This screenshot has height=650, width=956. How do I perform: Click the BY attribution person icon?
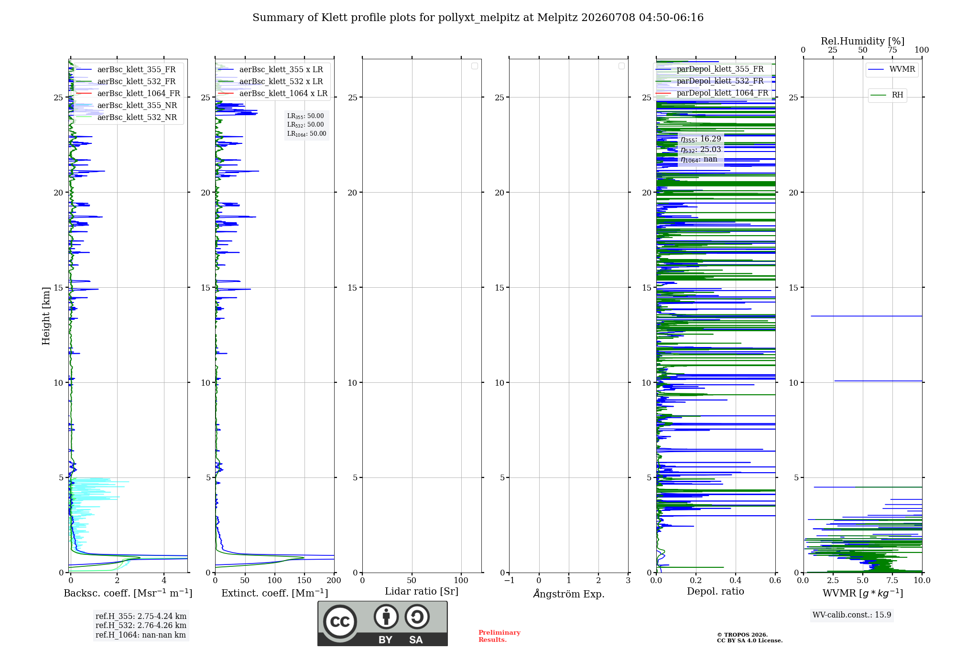click(x=386, y=617)
